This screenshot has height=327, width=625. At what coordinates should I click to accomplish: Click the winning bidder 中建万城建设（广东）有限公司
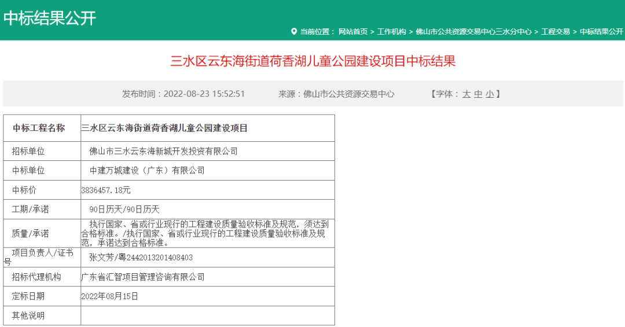coord(147,170)
